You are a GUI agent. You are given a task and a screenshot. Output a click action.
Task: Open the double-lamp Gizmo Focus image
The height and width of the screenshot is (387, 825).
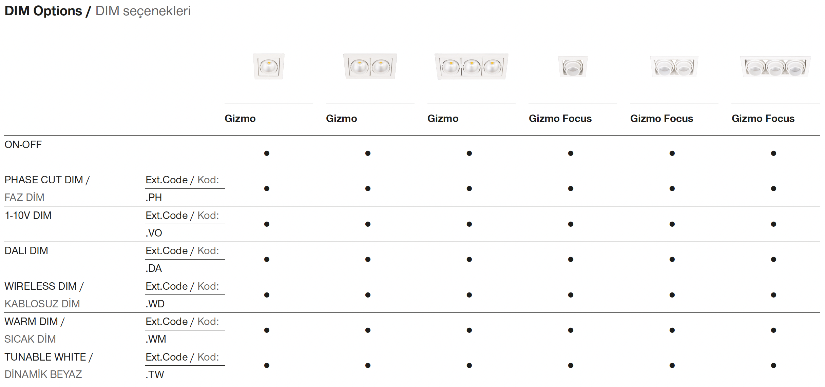[x=674, y=66]
